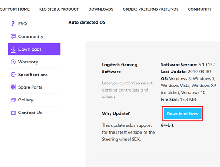This screenshot has height=167, width=220.
Task: Click the Logitech Gaming Software title
Action: 119,68
